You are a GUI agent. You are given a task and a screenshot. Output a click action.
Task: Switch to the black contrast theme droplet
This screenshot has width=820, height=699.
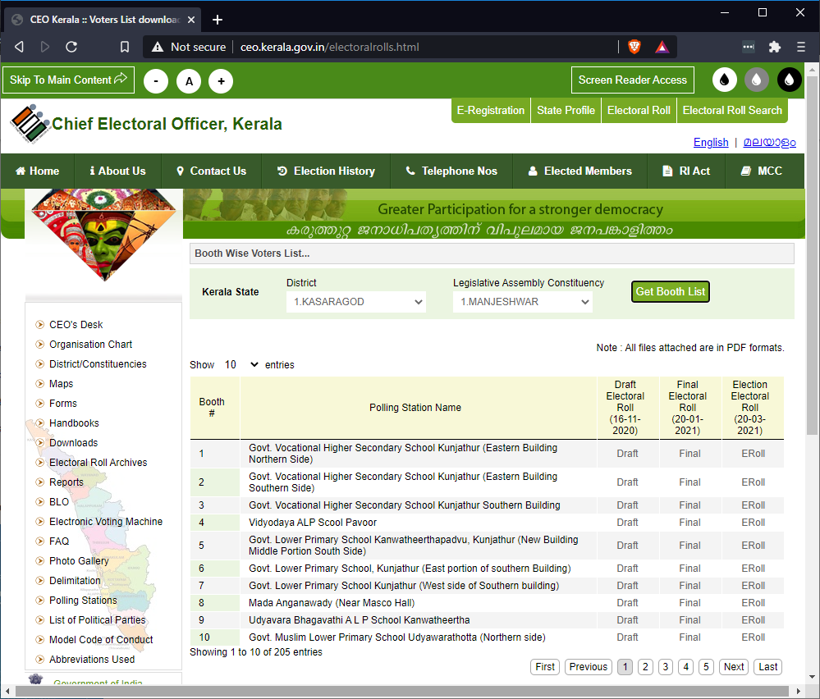[x=789, y=80]
